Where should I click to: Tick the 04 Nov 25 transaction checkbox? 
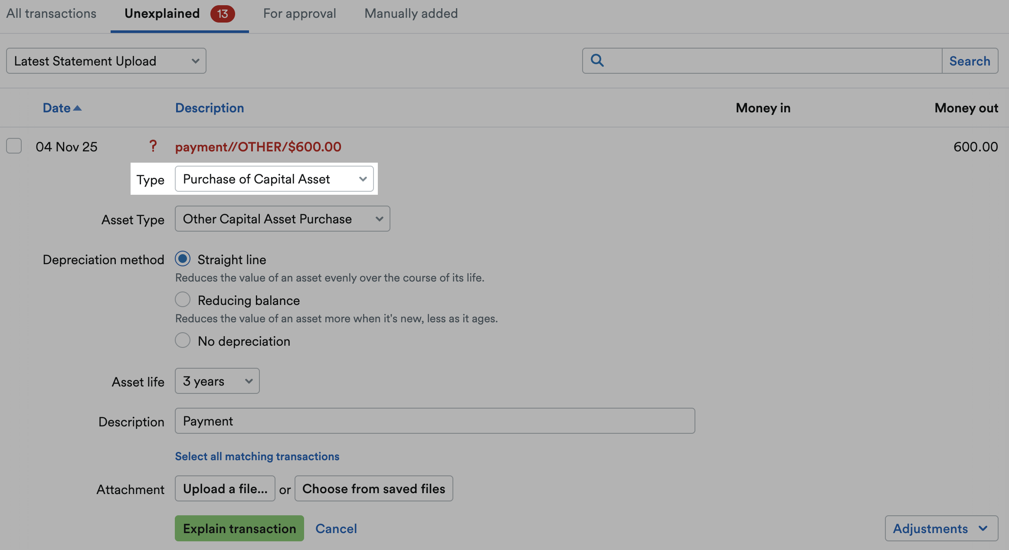[x=14, y=146]
